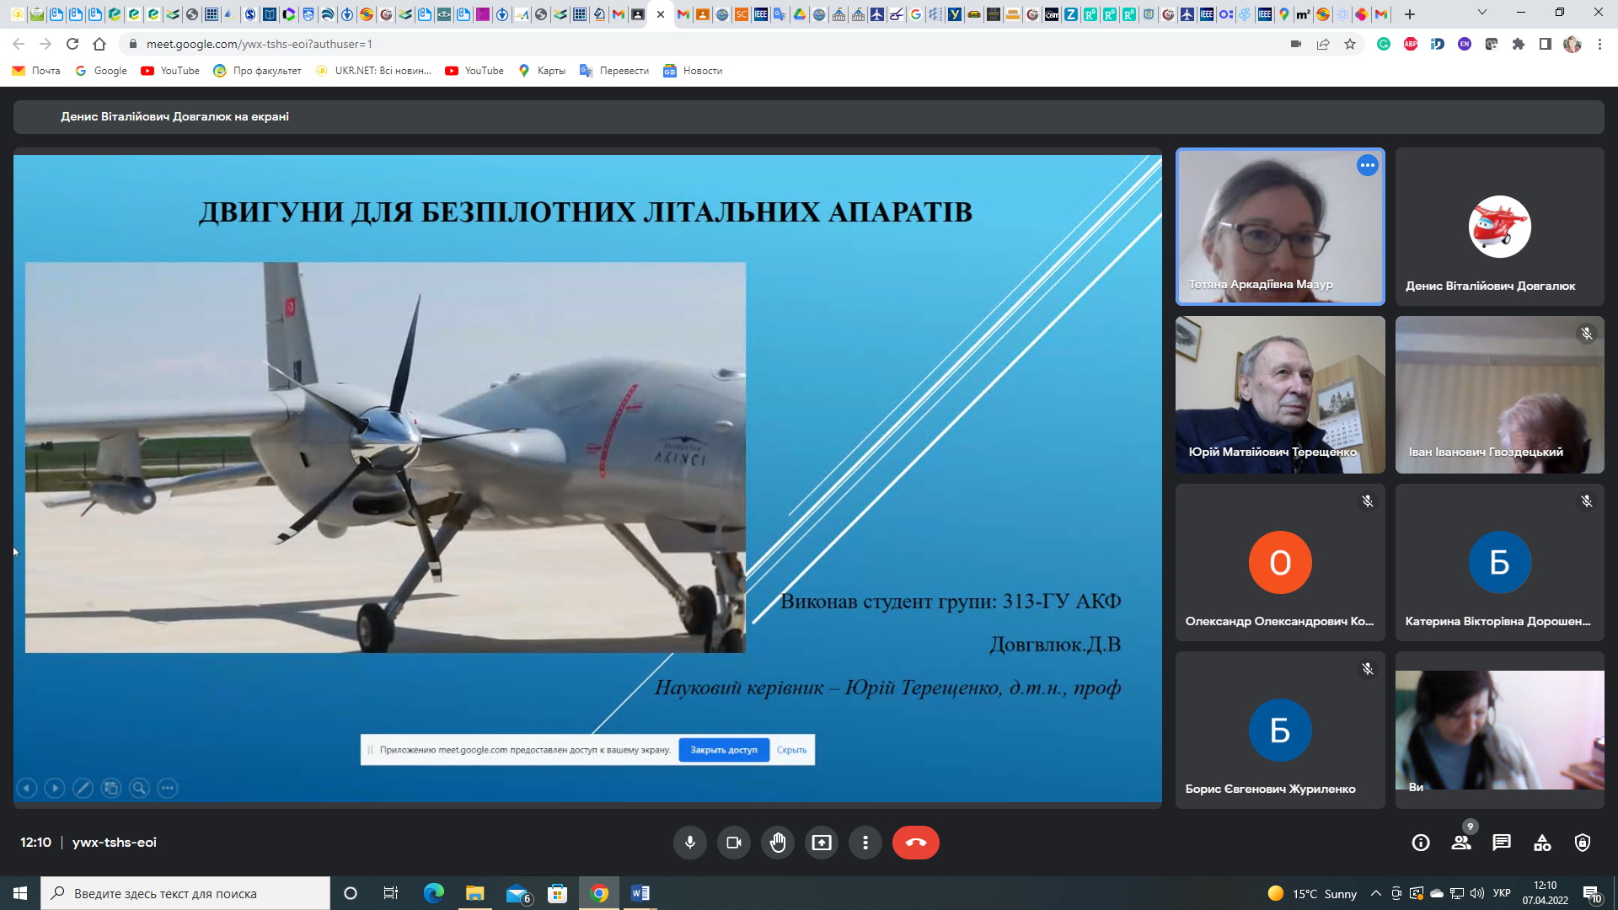
Task: Open Microsoft Word from the taskbar
Action: click(640, 893)
